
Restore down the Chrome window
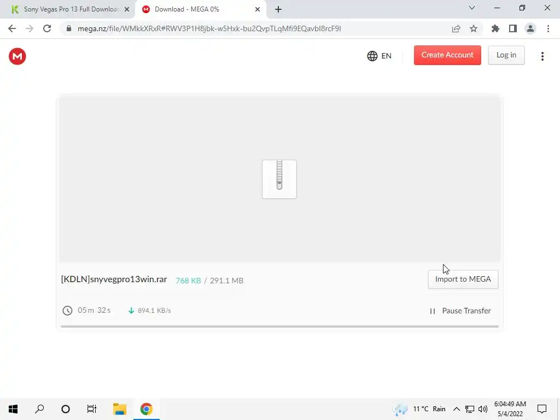coord(522,8)
